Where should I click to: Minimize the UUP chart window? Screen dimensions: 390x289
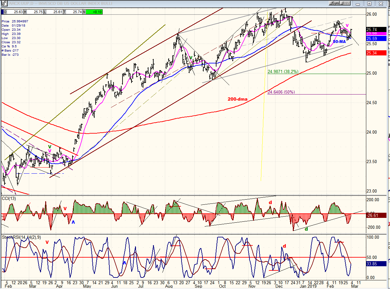pyautogui.click(x=358, y=3)
